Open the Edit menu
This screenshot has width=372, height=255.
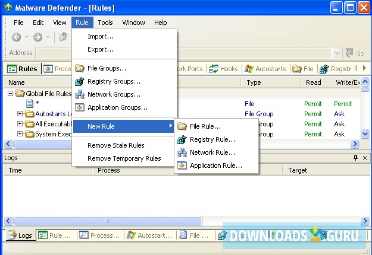tap(38, 23)
